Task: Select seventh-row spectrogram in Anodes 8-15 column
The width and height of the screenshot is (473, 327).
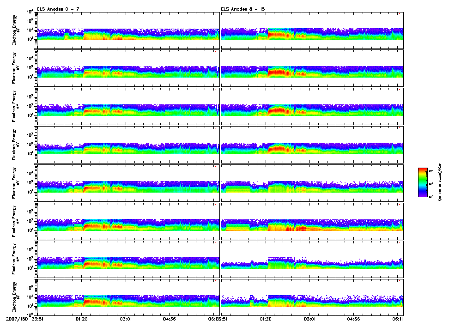Action: tap(312, 260)
